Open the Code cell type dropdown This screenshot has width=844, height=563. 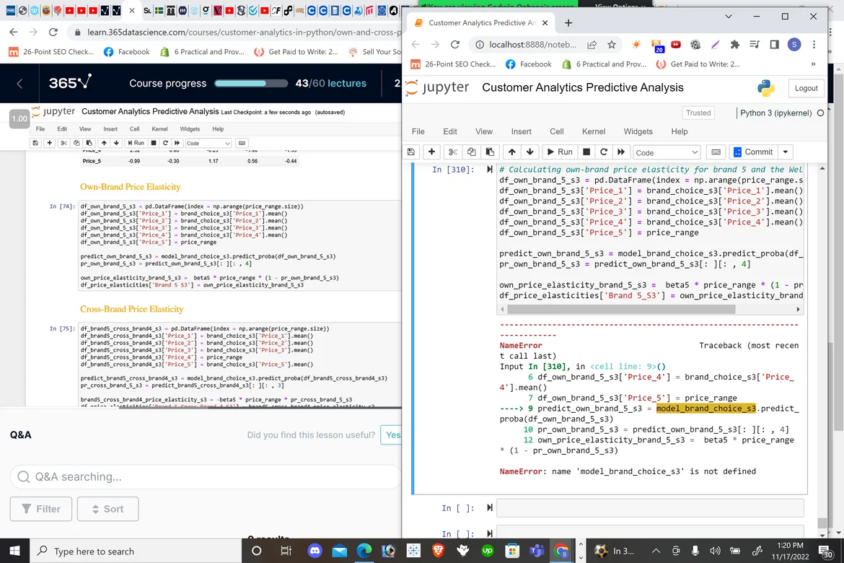[667, 152]
